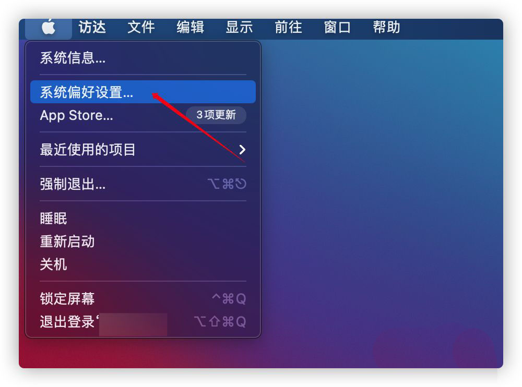Open the 前往 menu

click(288, 27)
